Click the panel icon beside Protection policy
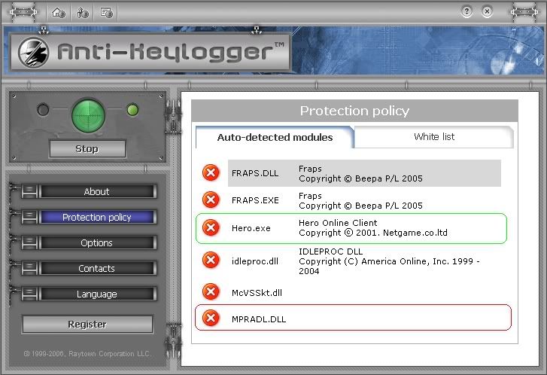547x375 pixels. click(29, 217)
